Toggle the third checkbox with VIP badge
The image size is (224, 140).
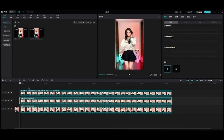click(x=164, y=47)
